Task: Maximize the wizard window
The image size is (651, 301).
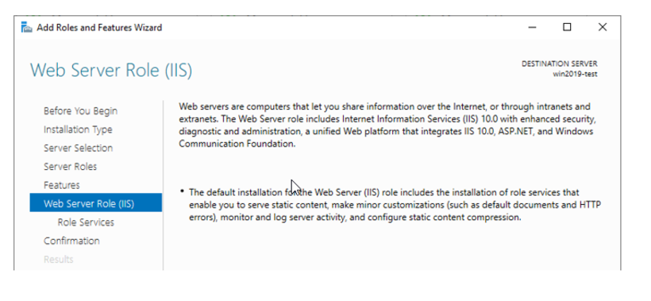Action: (x=567, y=28)
